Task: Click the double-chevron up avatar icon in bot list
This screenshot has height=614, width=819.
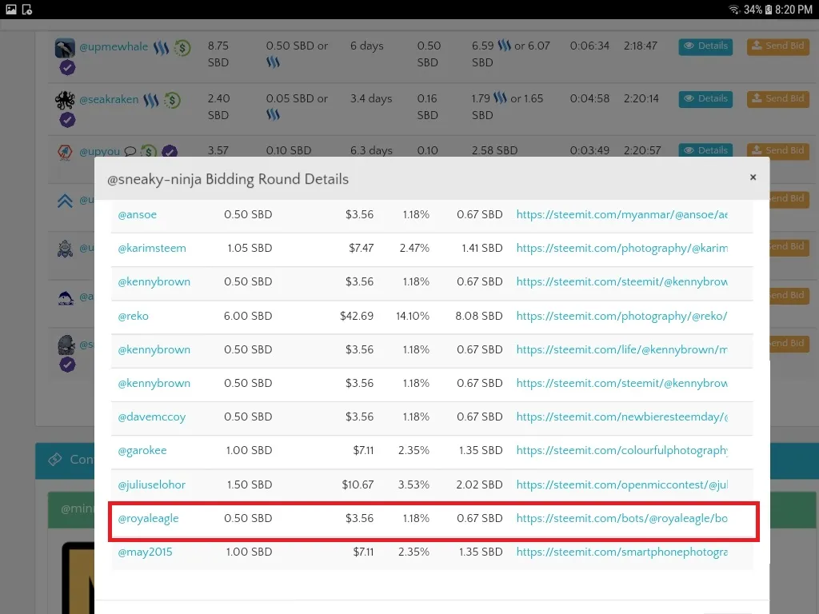Action: [66, 201]
